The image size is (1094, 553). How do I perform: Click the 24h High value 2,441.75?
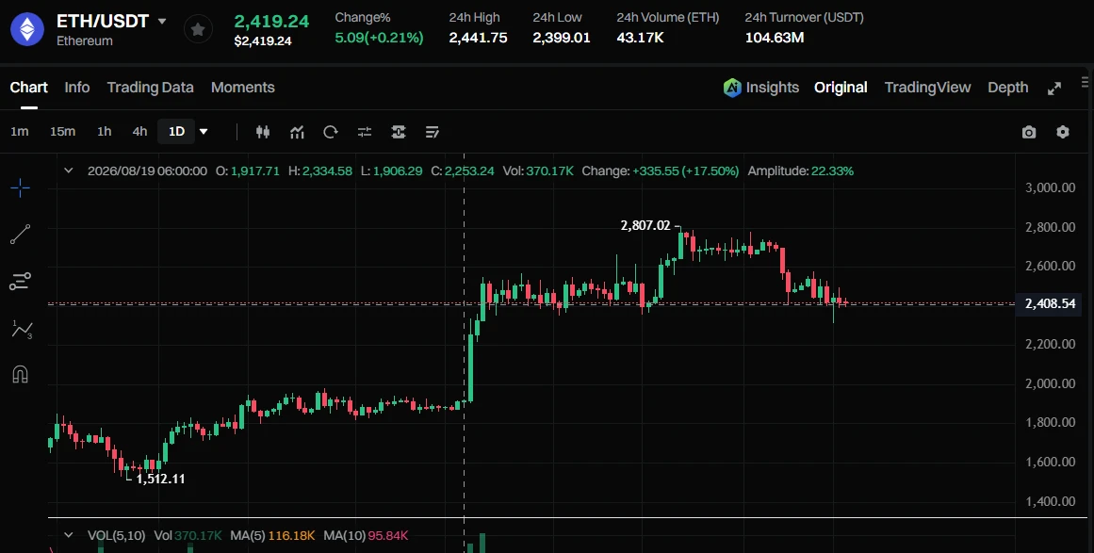478,38
